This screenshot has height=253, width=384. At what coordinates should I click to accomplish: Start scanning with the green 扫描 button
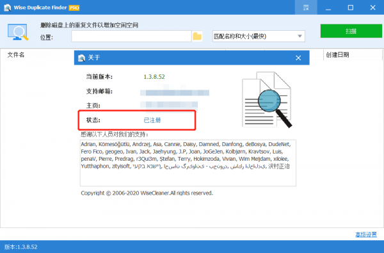pyautogui.click(x=351, y=31)
